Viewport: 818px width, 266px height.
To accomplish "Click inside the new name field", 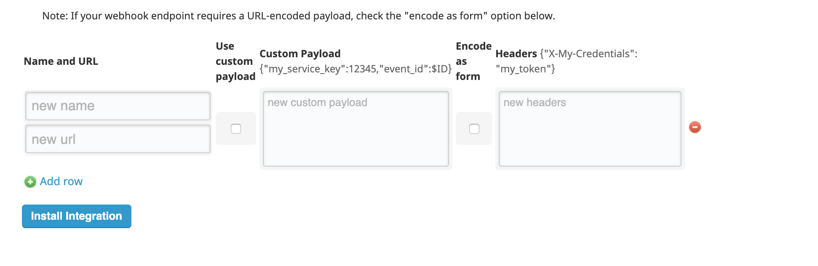I will point(117,106).
